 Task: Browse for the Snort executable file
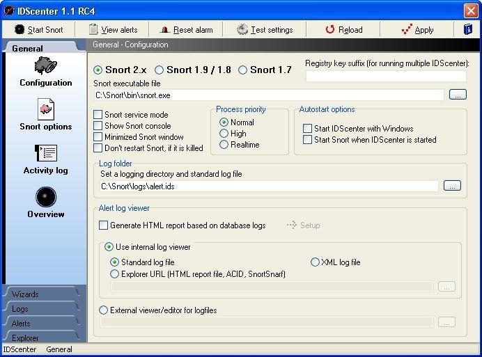458,95
